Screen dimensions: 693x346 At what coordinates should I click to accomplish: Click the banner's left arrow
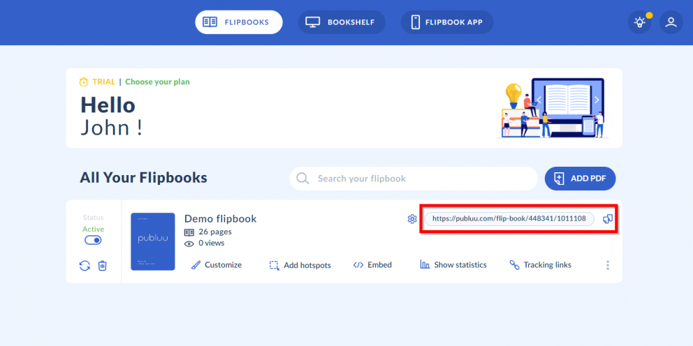(x=538, y=100)
